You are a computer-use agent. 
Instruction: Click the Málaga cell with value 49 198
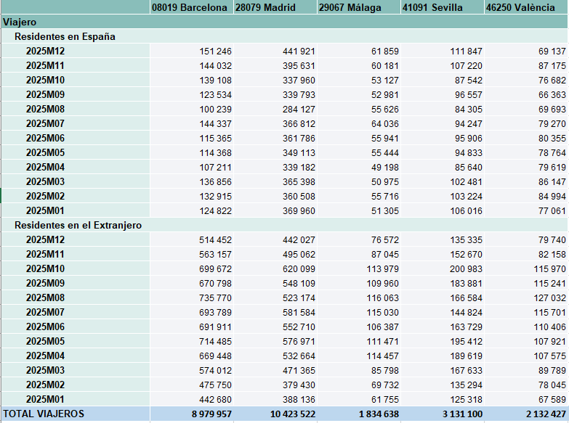point(384,167)
